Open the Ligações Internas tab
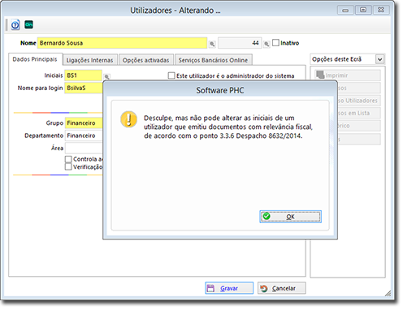Screen dimensions: 403x310 coord(90,60)
